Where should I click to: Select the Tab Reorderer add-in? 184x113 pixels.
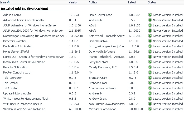pos(12,78)
